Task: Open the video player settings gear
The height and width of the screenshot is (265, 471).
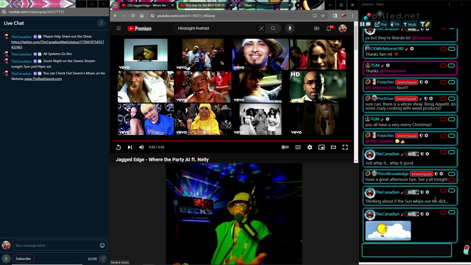Action: pos(310,147)
